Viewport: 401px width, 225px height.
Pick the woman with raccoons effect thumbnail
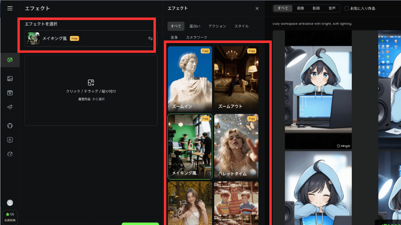point(190,203)
